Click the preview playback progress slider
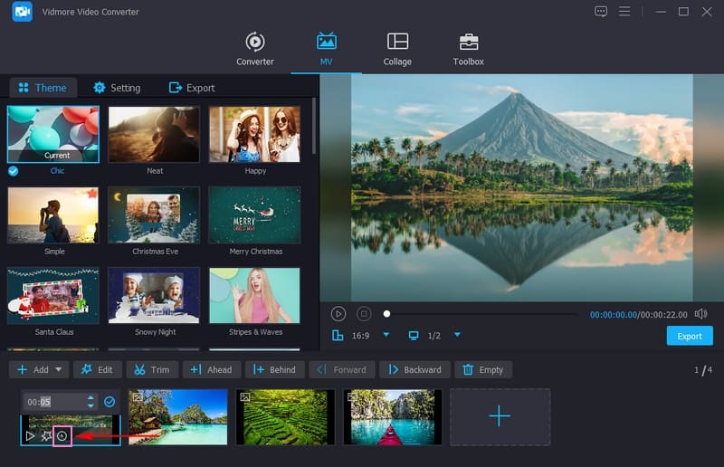This screenshot has height=467, width=724. coord(480,314)
